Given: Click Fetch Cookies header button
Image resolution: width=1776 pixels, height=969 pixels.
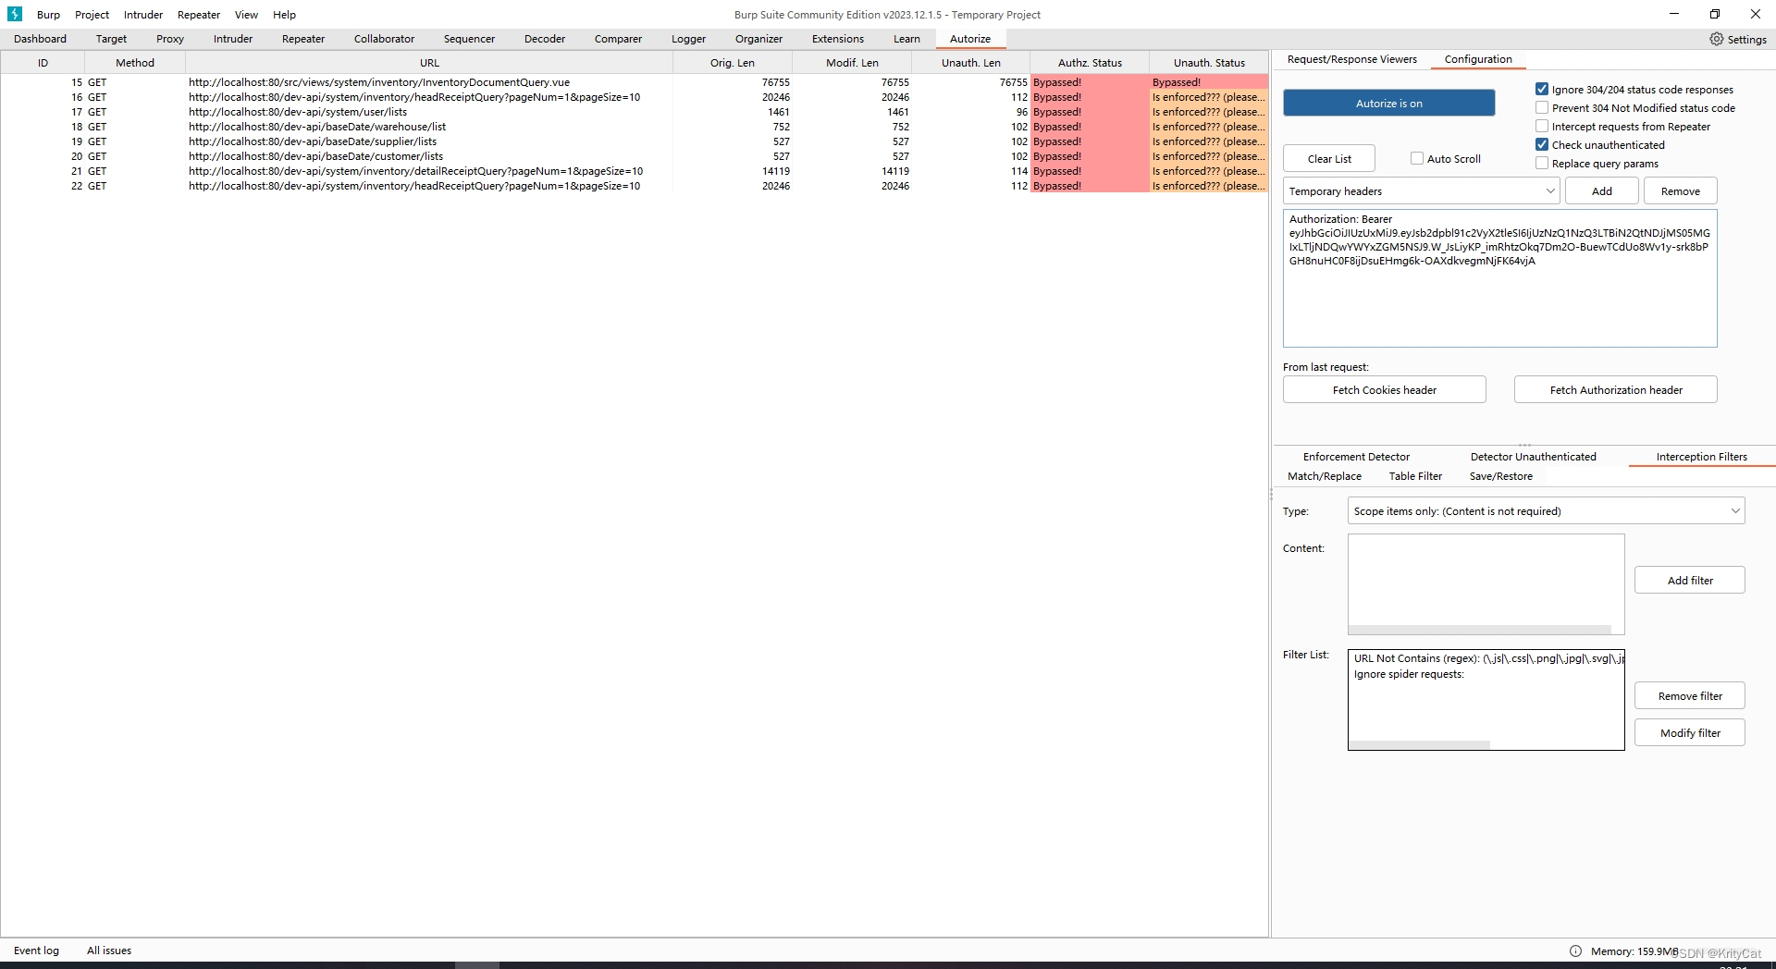Looking at the screenshot, I should (1385, 389).
